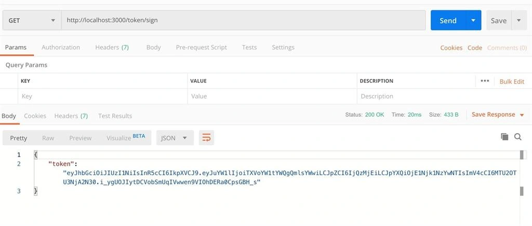
Task: Switch to Preview response view
Action: [x=80, y=138]
